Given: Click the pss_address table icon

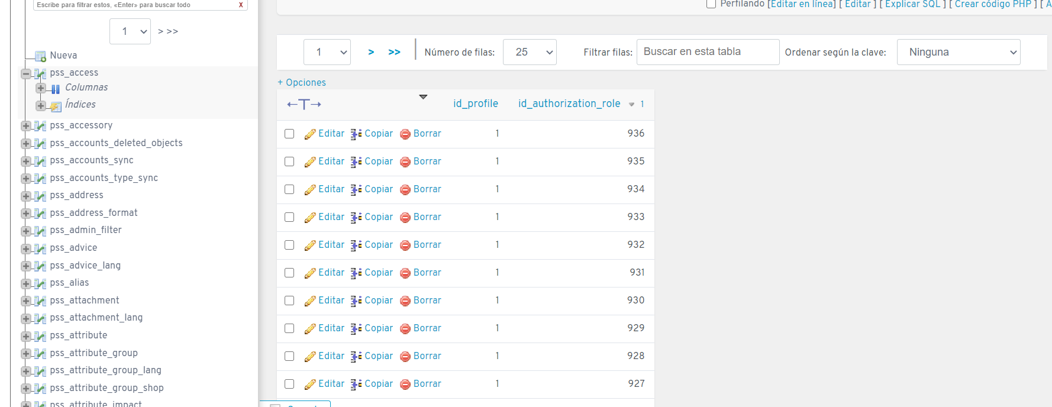Looking at the screenshot, I should [40, 196].
